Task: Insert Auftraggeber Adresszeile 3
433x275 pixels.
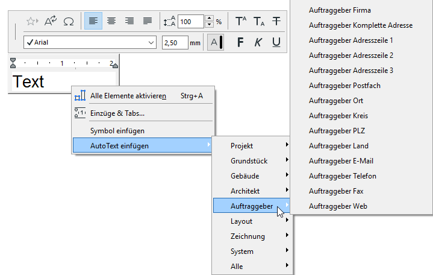Action: [x=361, y=71]
